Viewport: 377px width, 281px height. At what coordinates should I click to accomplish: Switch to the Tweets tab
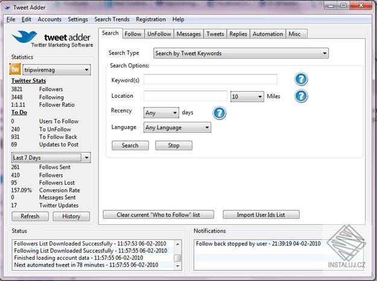coord(215,34)
